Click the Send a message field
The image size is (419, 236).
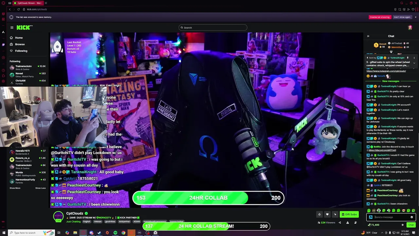coord(392,217)
